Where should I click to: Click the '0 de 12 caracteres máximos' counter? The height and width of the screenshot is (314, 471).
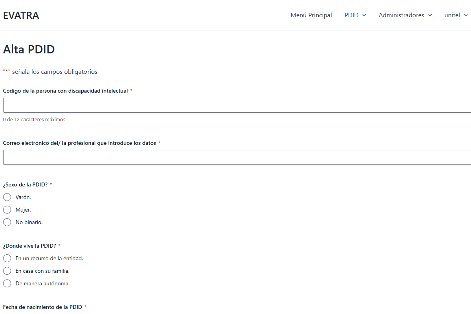[x=34, y=120]
